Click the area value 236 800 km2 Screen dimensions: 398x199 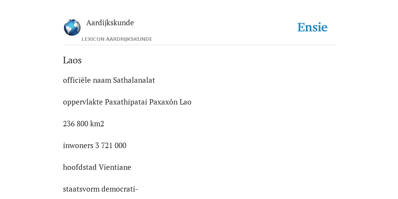84,124
